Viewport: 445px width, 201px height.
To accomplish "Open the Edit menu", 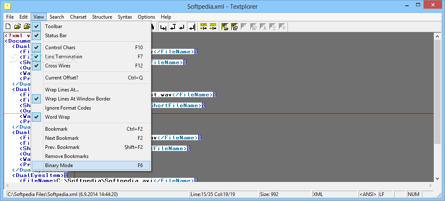I will tap(24, 17).
